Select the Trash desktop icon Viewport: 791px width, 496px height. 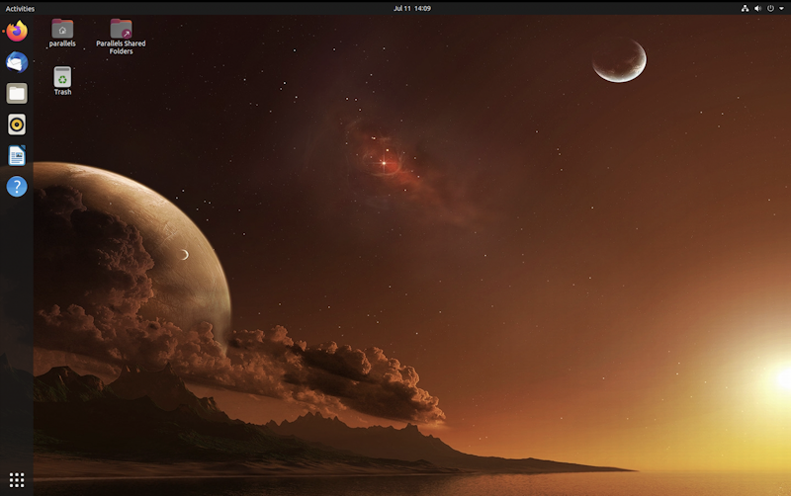point(62,81)
